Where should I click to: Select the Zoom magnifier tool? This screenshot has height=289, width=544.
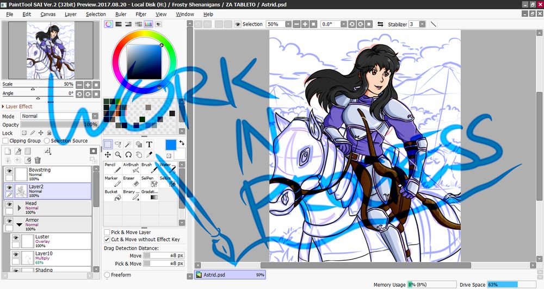pos(118,154)
